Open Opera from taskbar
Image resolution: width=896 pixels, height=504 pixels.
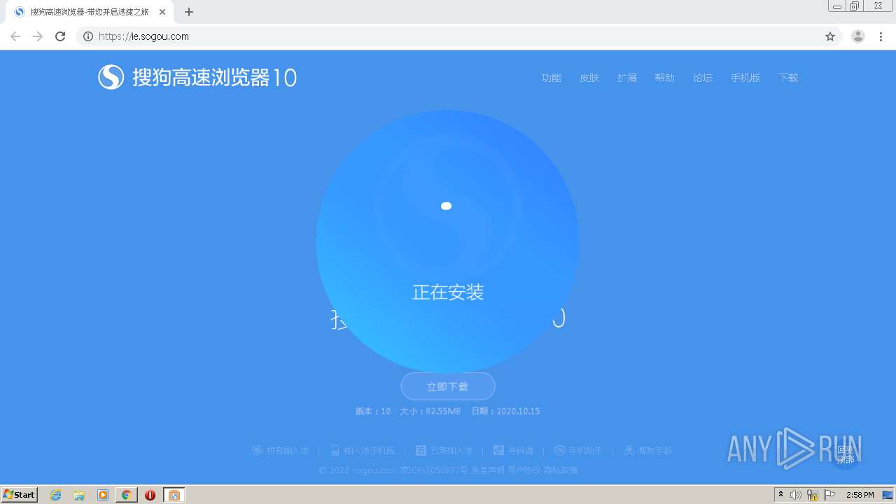coord(150,495)
